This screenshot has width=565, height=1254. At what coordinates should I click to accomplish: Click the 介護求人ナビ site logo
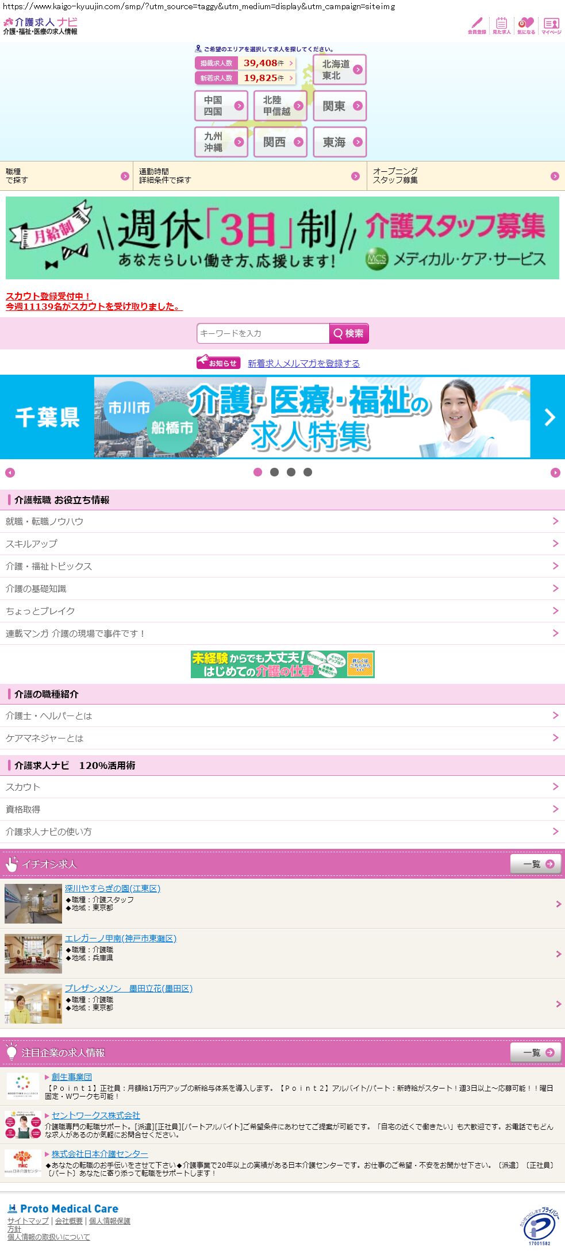pyautogui.click(x=40, y=26)
